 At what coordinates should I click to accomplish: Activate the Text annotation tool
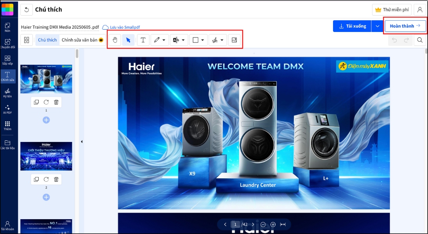143,39
